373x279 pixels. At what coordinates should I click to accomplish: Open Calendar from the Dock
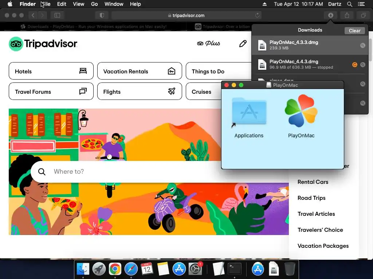(x=147, y=269)
